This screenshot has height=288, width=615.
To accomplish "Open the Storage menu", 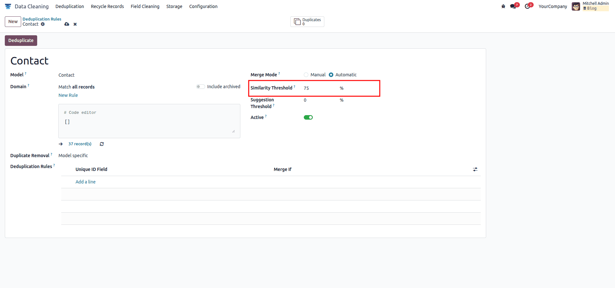I will click(174, 6).
